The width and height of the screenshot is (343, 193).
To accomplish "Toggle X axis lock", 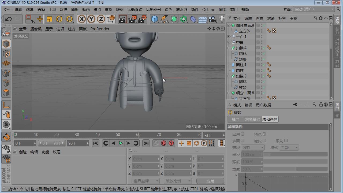I will pos(81,19).
